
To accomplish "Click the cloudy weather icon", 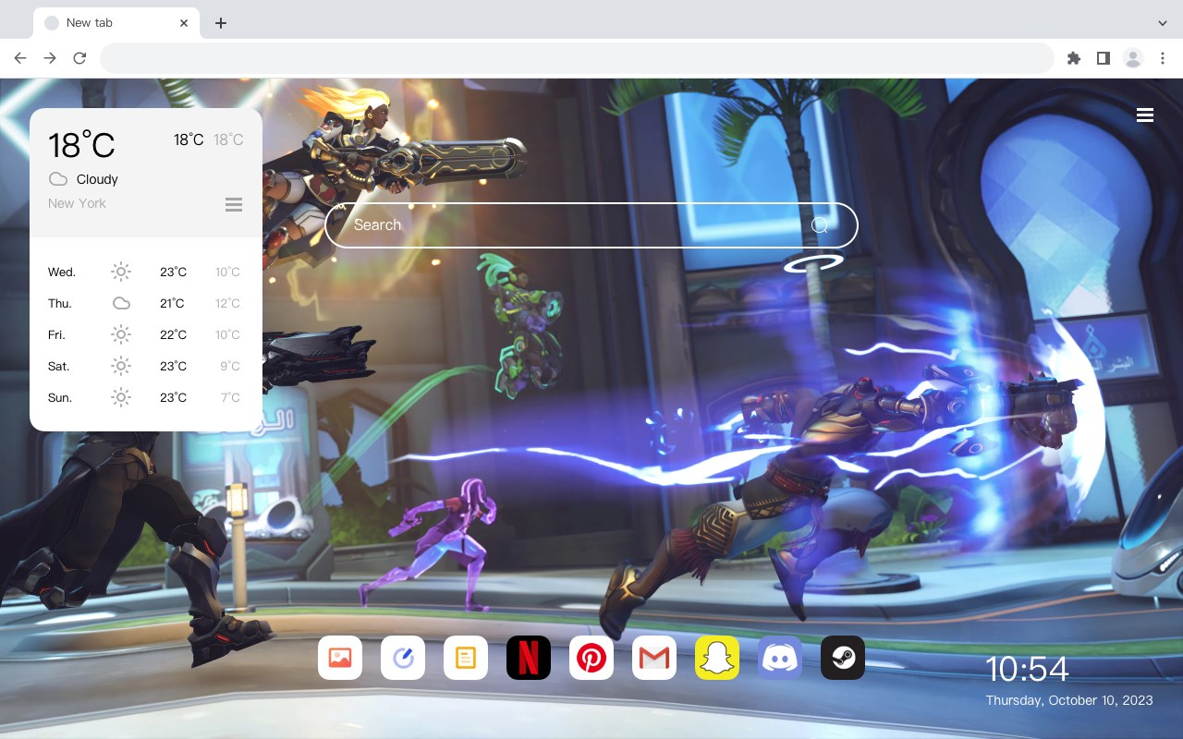I will click(x=58, y=179).
